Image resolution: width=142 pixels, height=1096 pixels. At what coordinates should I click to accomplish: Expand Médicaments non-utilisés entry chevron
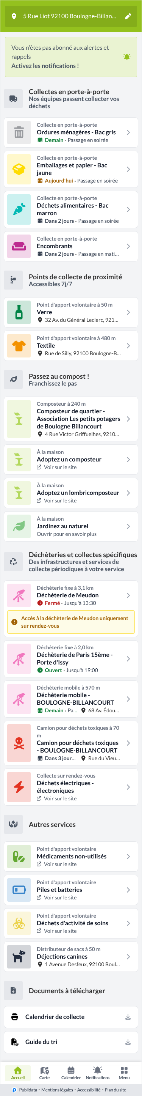[x=128, y=856]
